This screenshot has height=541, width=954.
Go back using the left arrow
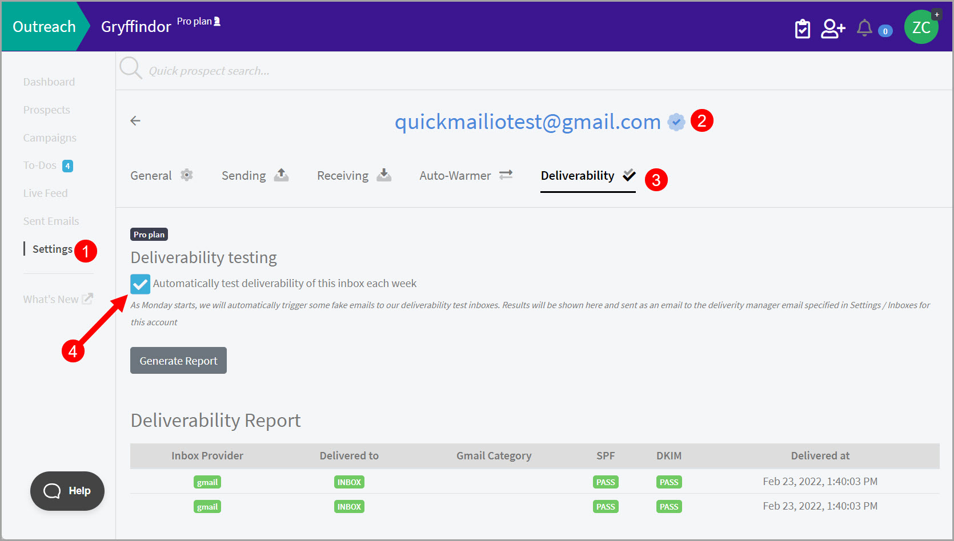(x=135, y=120)
